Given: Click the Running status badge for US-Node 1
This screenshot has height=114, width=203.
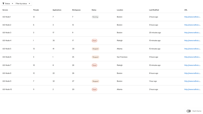Looking at the screenshot, I should tap(95, 17).
